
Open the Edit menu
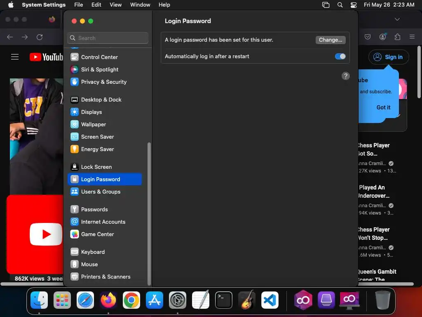[96, 5]
